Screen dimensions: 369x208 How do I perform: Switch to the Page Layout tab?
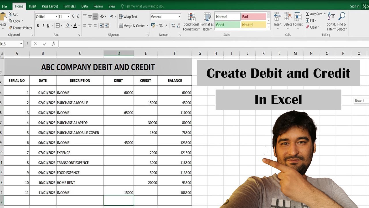pyautogui.click(x=50, y=6)
